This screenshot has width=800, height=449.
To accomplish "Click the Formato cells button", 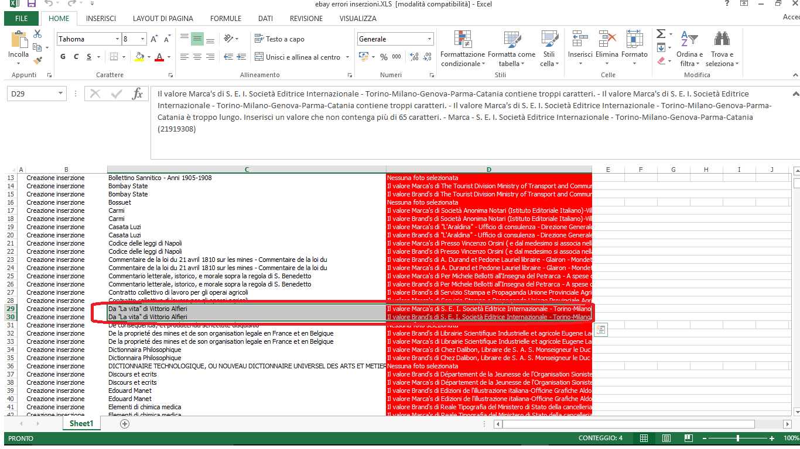I will pyautogui.click(x=634, y=49).
